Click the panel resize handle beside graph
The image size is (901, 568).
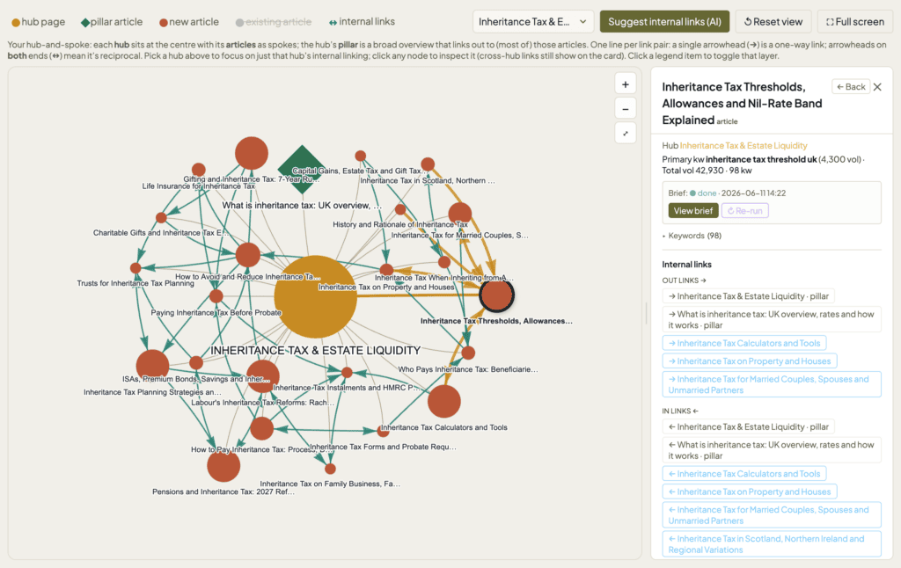point(647,313)
